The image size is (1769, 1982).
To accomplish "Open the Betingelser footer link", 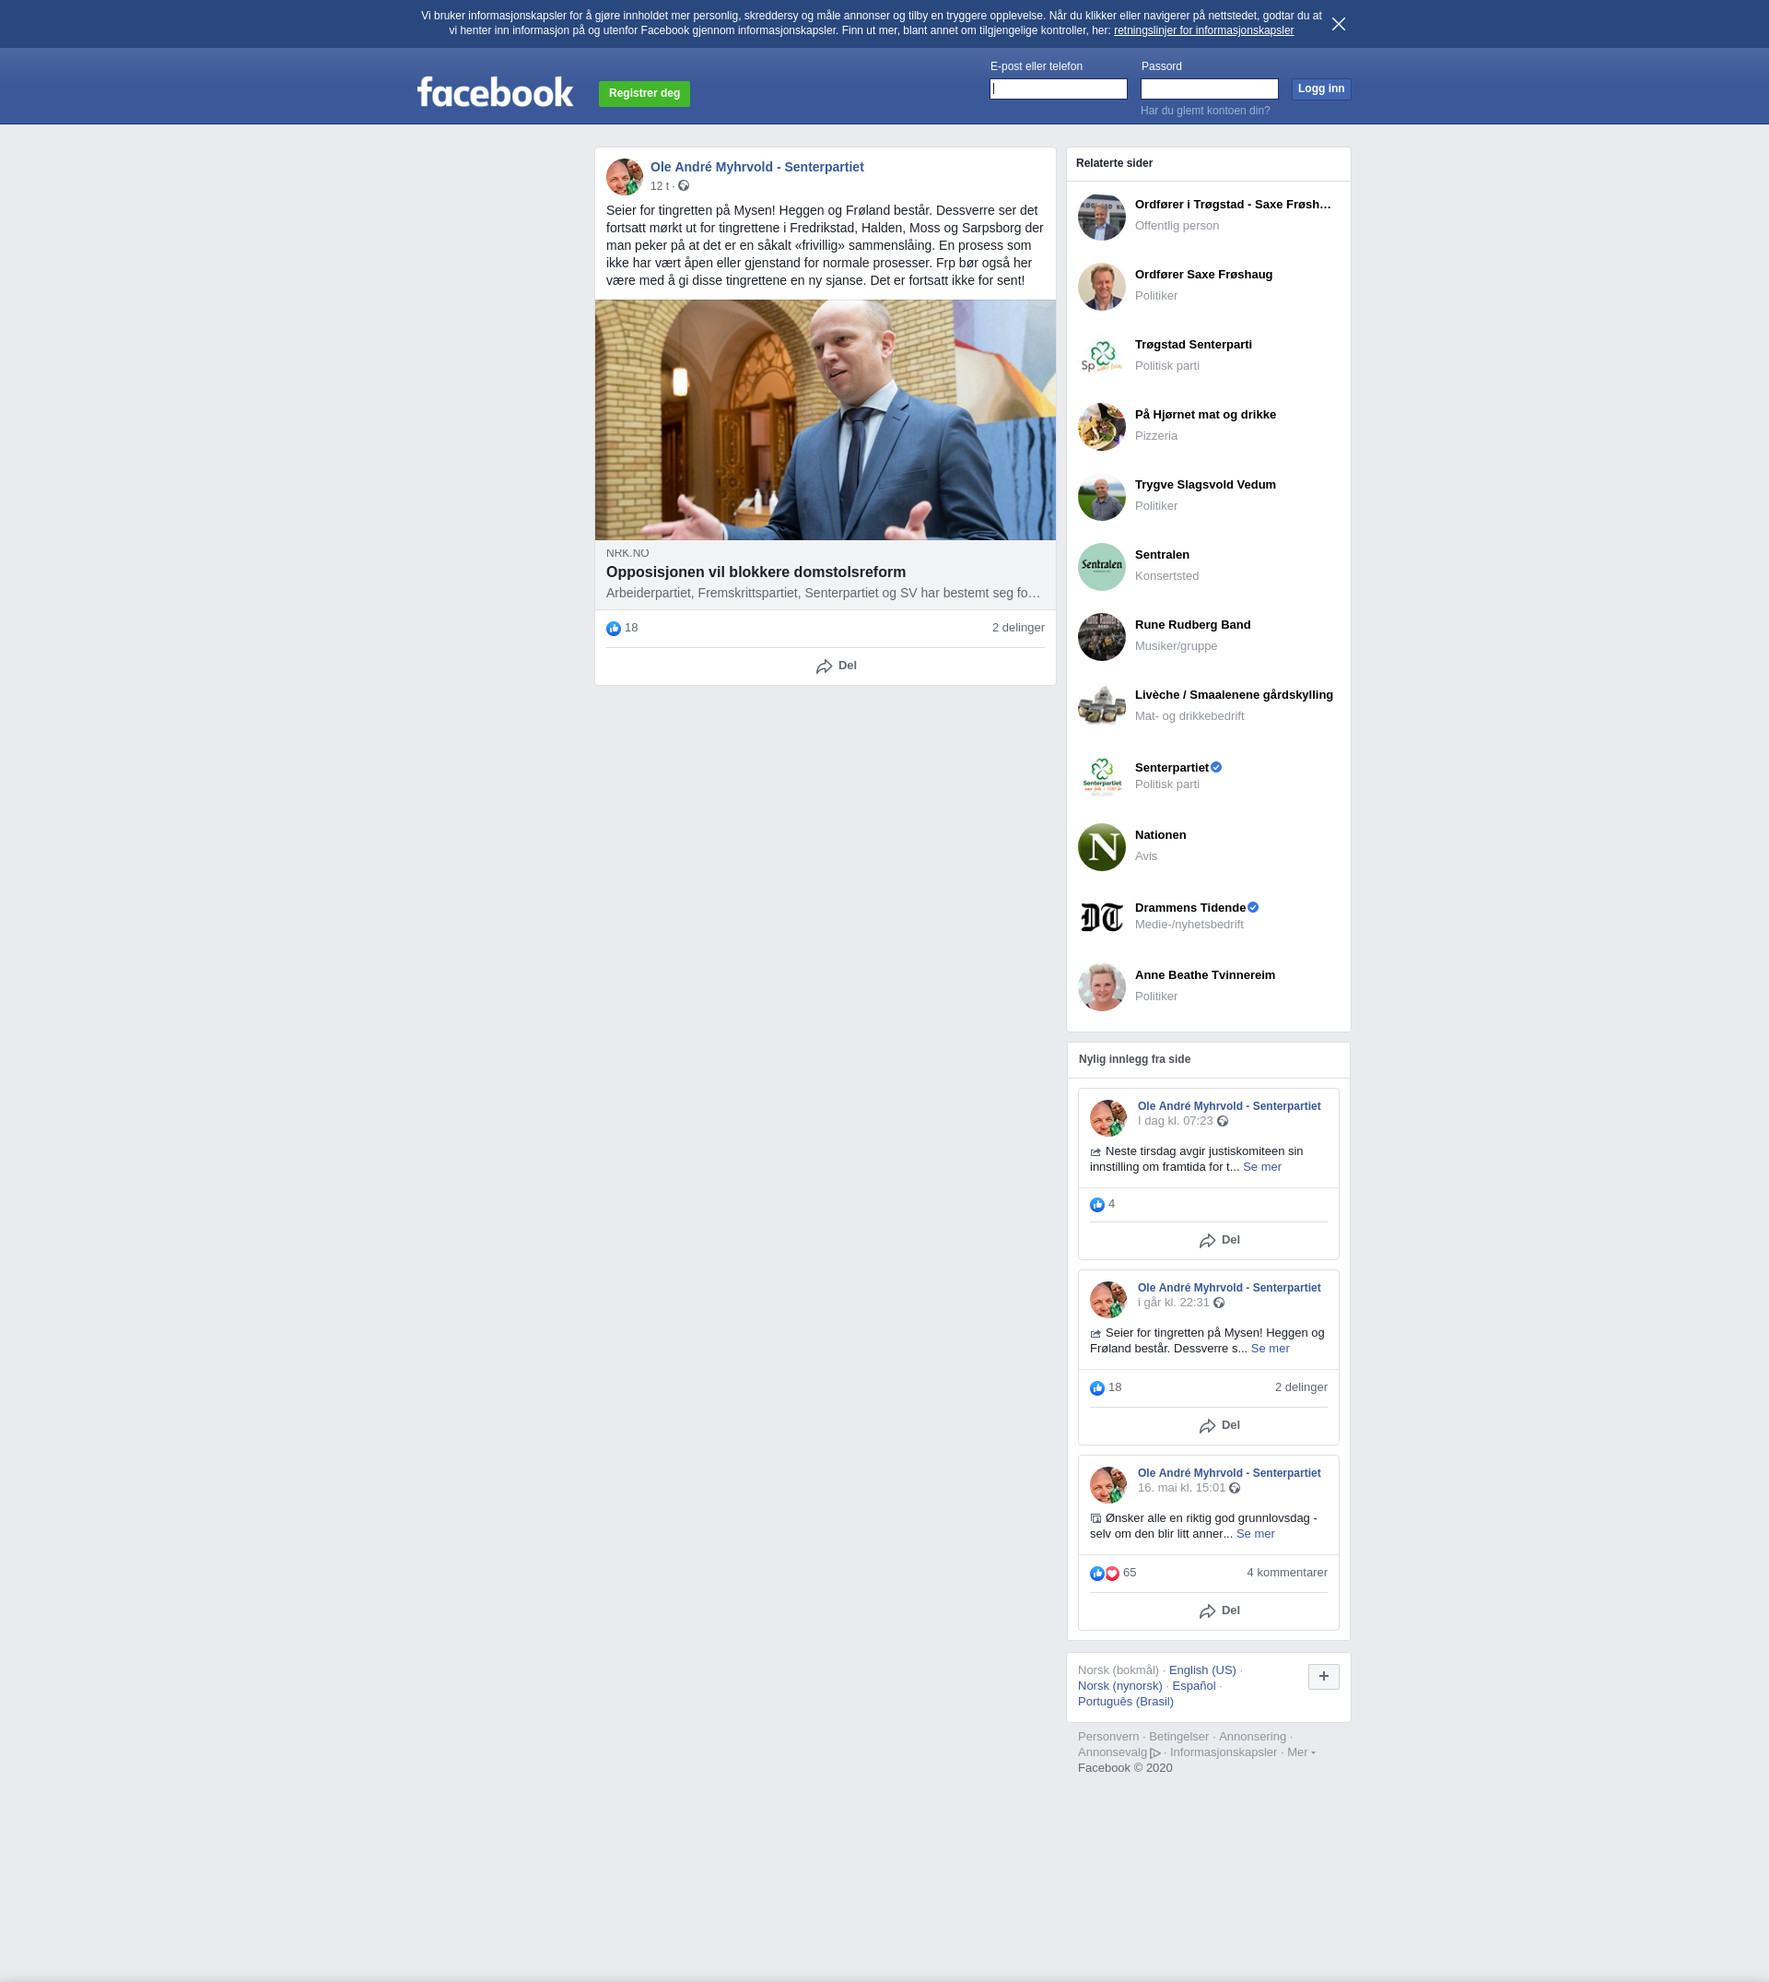I will pos(1178,1737).
